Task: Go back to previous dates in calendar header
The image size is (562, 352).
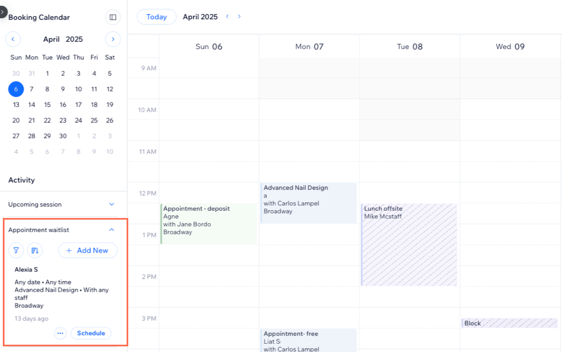Action: tap(227, 16)
